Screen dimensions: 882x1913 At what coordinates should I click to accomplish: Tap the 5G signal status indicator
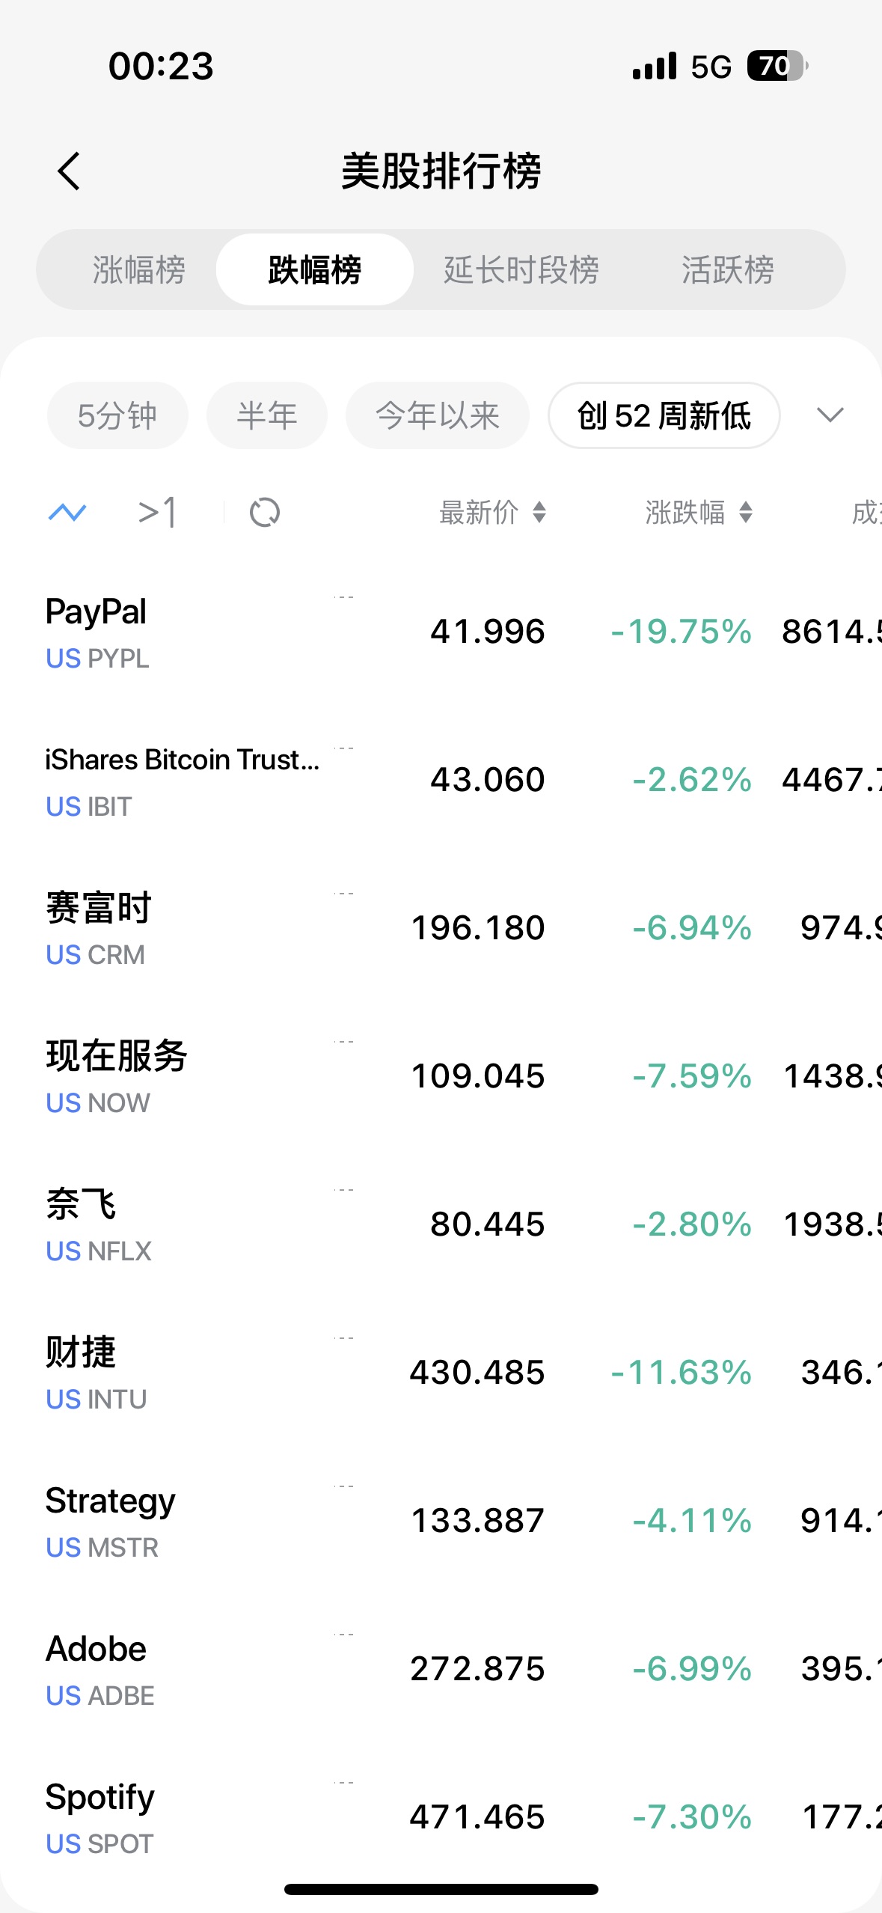click(x=710, y=67)
